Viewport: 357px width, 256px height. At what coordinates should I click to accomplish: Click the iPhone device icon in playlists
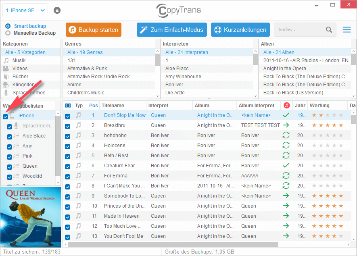[12, 115]
